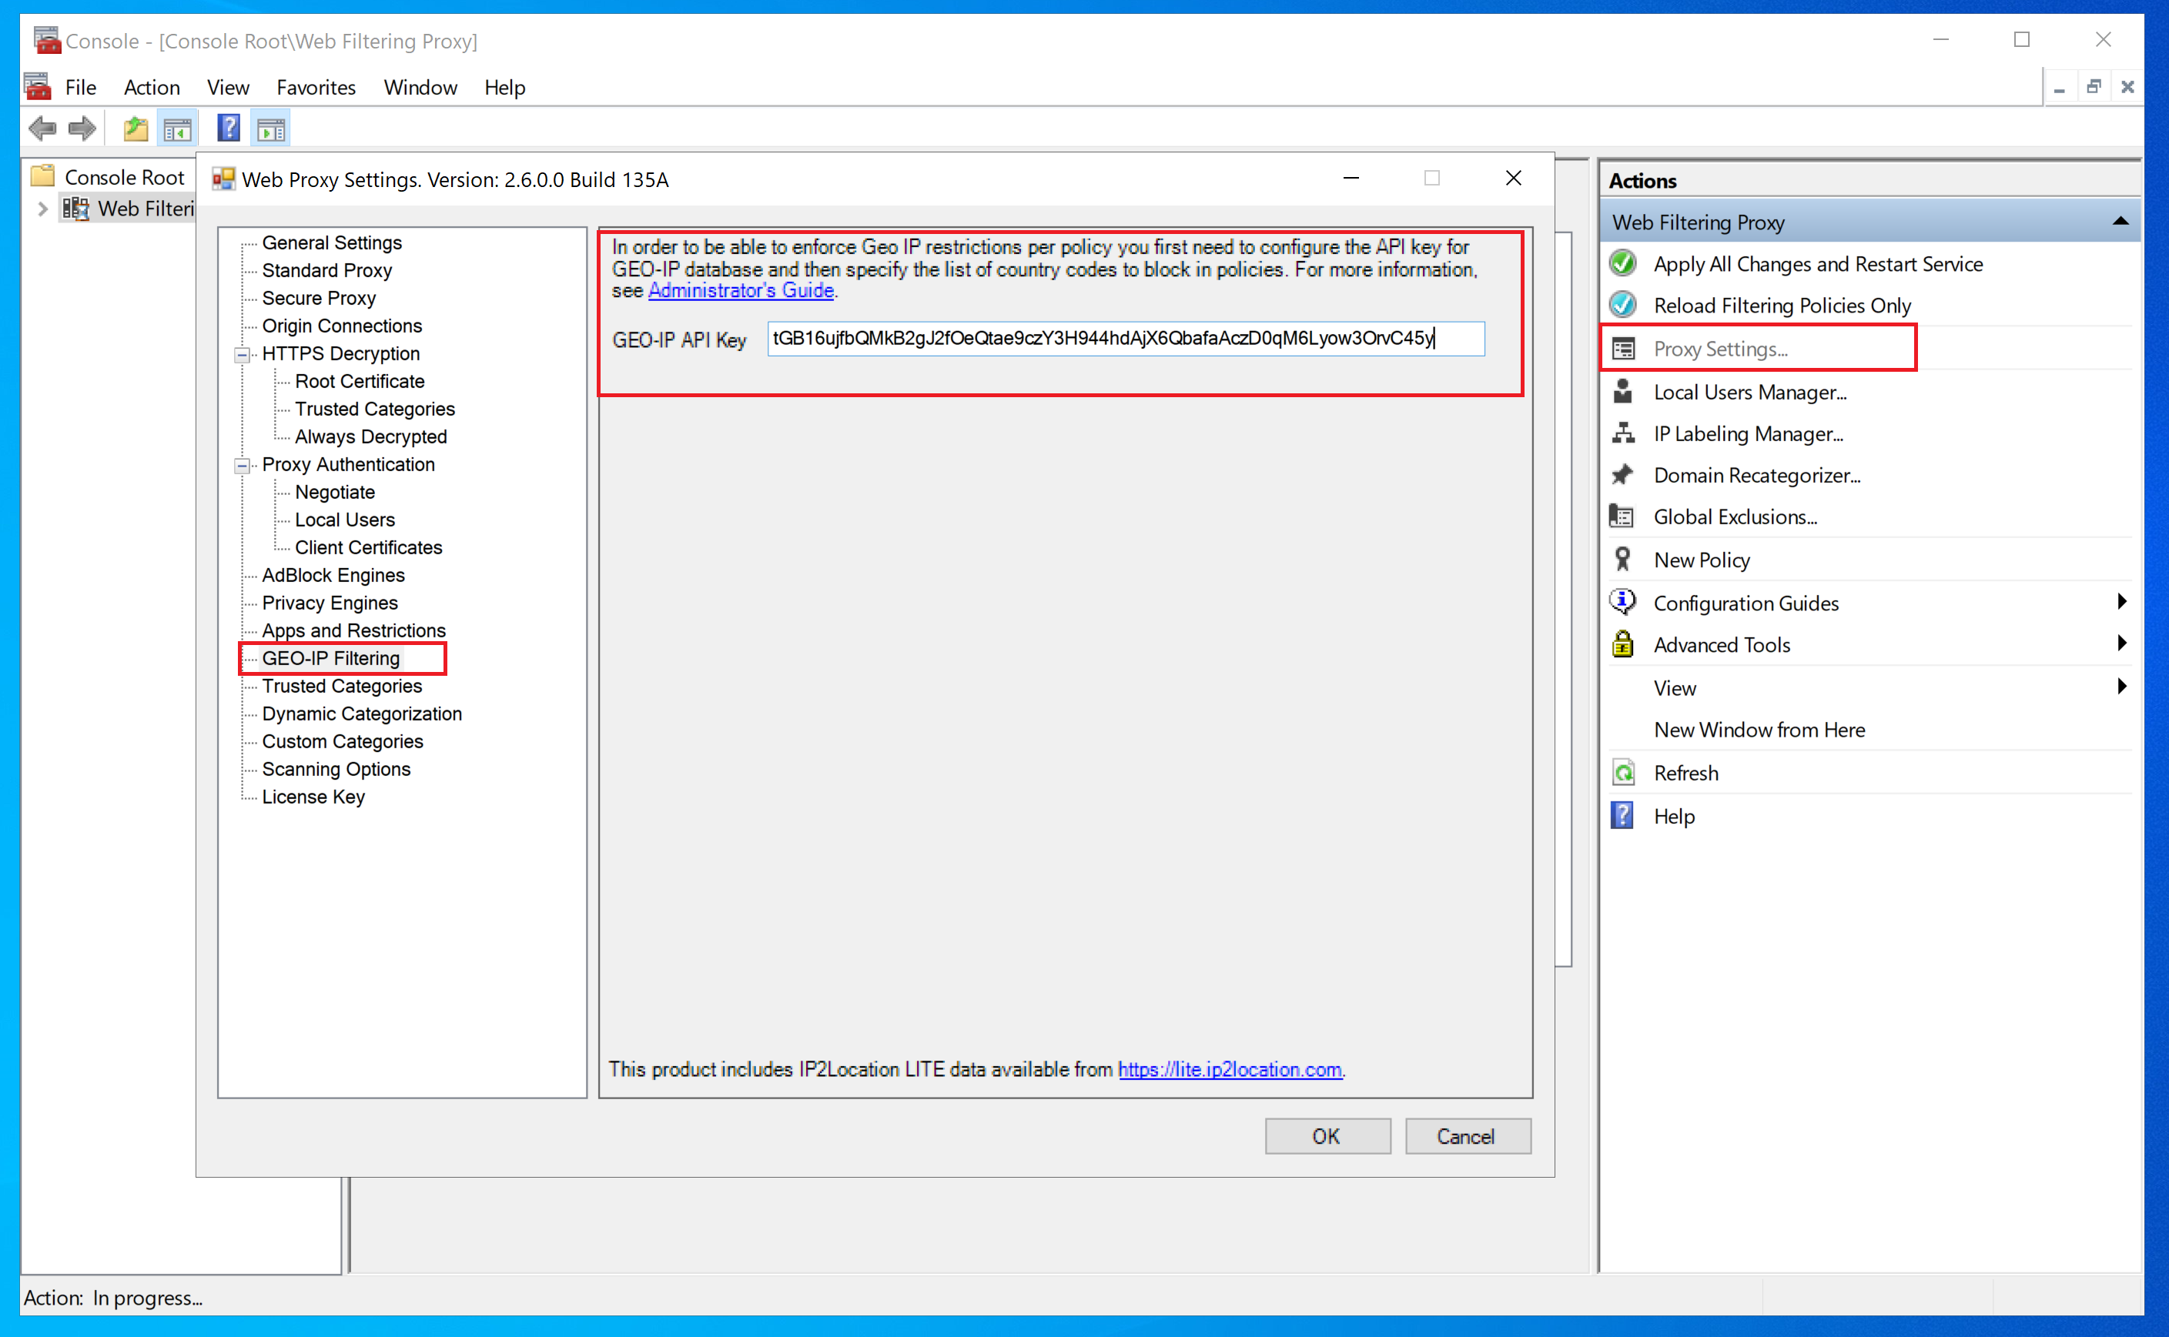Select Root Certificate under HTTPS Decryption
This screenshot has height=1337, width=2169.
point(359,381)
